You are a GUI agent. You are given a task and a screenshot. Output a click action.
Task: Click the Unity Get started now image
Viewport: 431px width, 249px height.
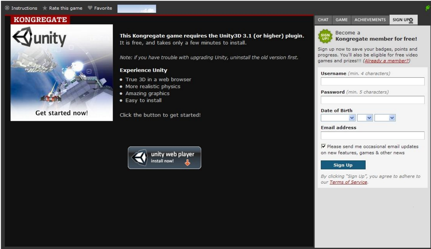[62, 73]
